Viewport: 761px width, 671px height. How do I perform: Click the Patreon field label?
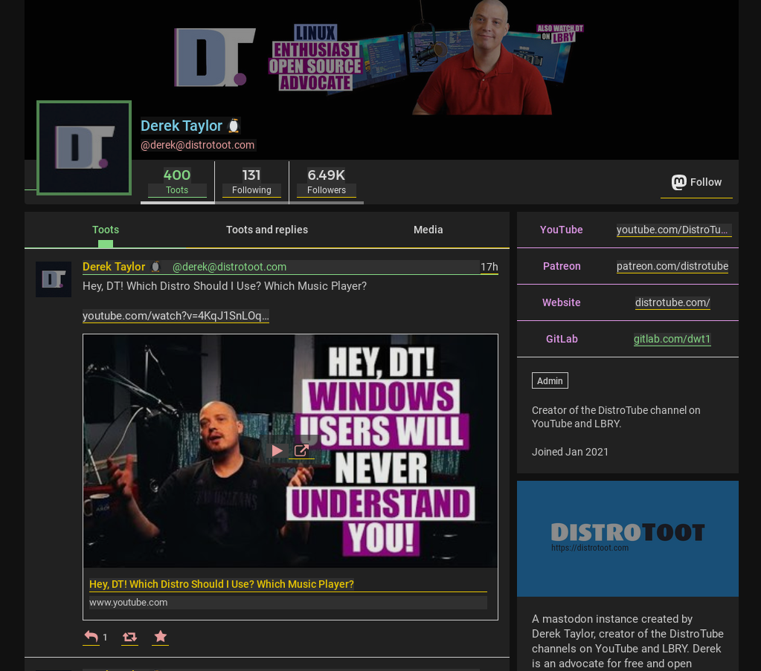(x=562, y=266)
